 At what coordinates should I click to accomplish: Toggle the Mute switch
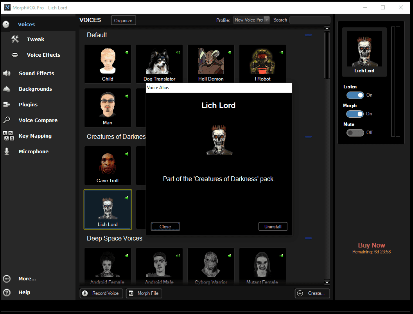pos(355,133)
